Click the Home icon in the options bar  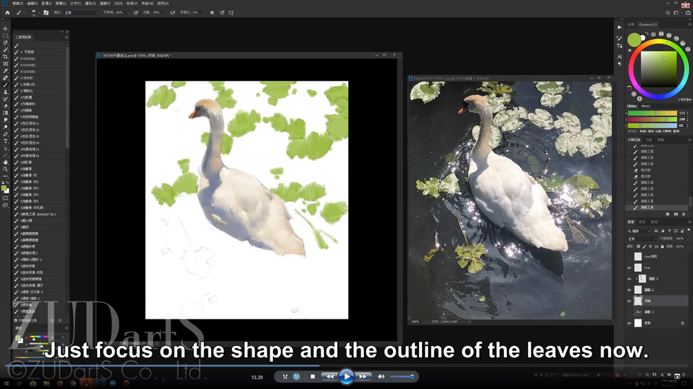point(8,12)
